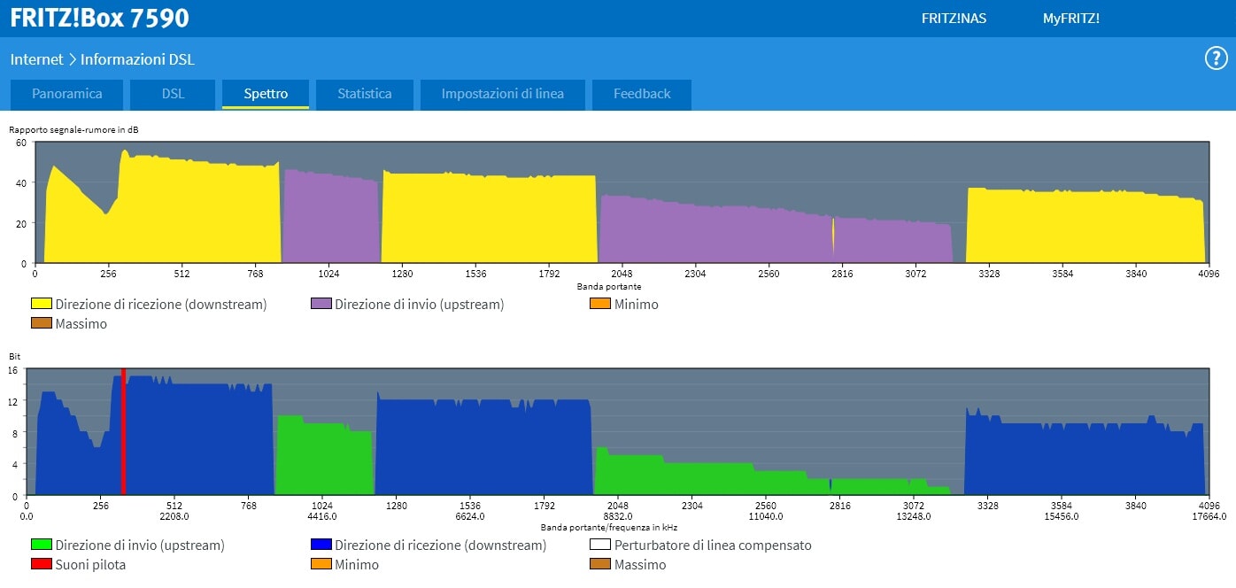Viewport: 1236px width, 588px height.
Task: Open FRITZ!NAS link in header
Action: (x=954, y=19)
